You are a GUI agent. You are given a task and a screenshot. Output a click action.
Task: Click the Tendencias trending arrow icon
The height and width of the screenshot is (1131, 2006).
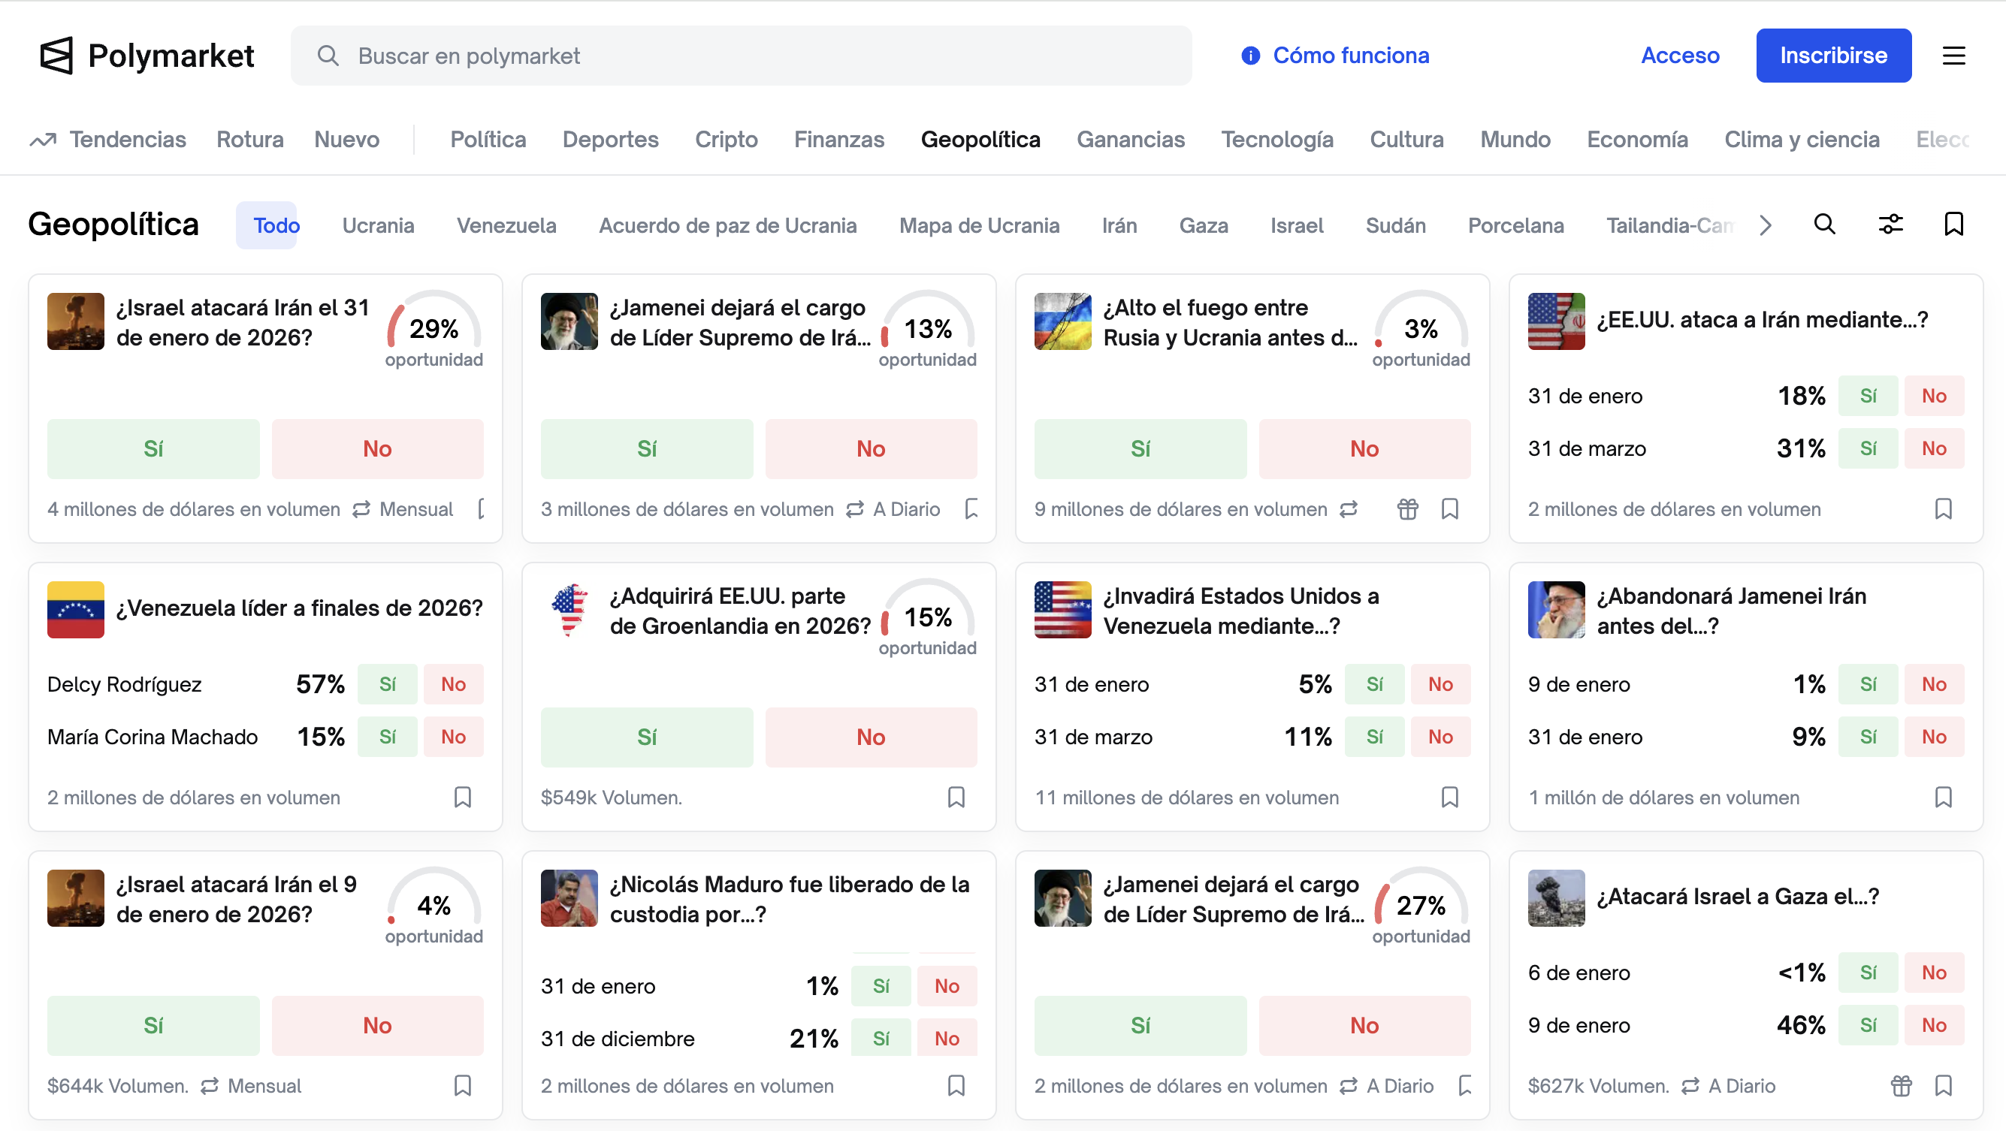click(x=43, y=140)
